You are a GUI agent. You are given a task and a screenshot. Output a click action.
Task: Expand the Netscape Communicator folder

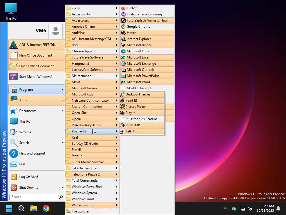(92, 101)
